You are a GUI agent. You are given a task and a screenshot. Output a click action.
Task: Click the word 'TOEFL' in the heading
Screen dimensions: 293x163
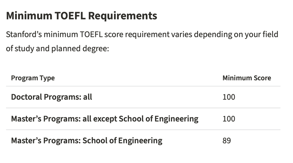click(x=70, y=16)
